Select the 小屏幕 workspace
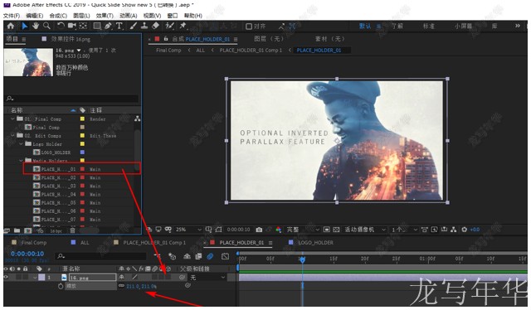 pos(463,26)
